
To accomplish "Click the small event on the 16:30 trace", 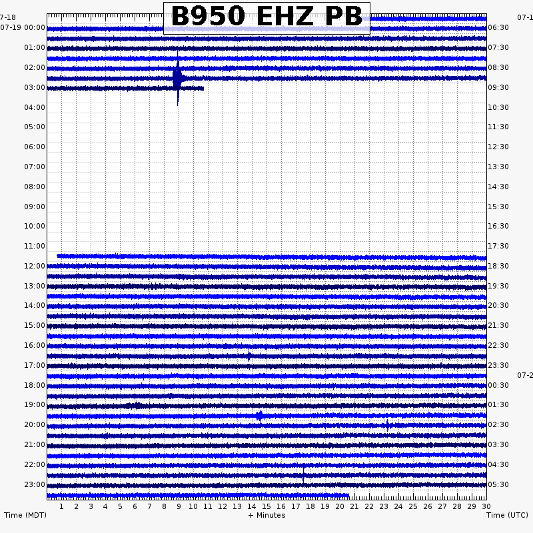I will 249,356.
